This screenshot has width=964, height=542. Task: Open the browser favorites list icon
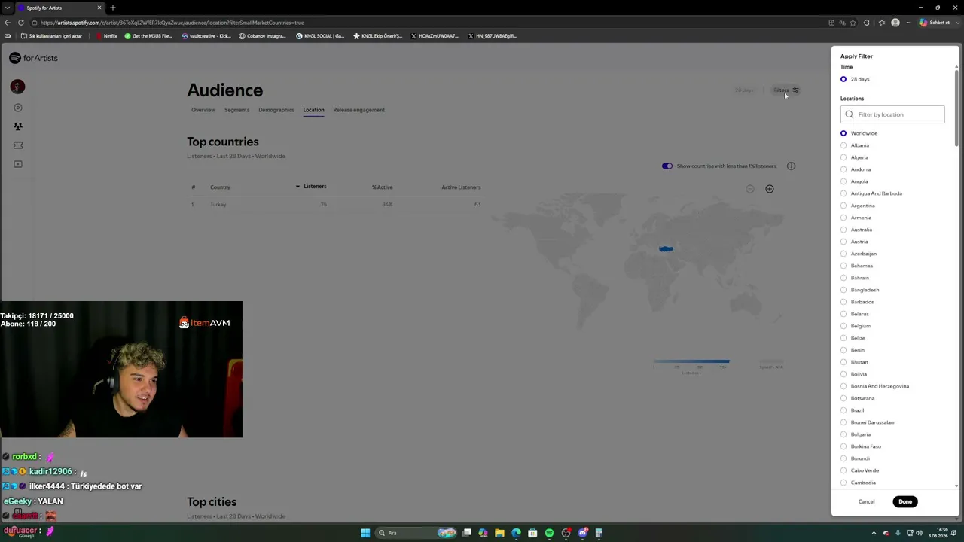click(882, 23)
